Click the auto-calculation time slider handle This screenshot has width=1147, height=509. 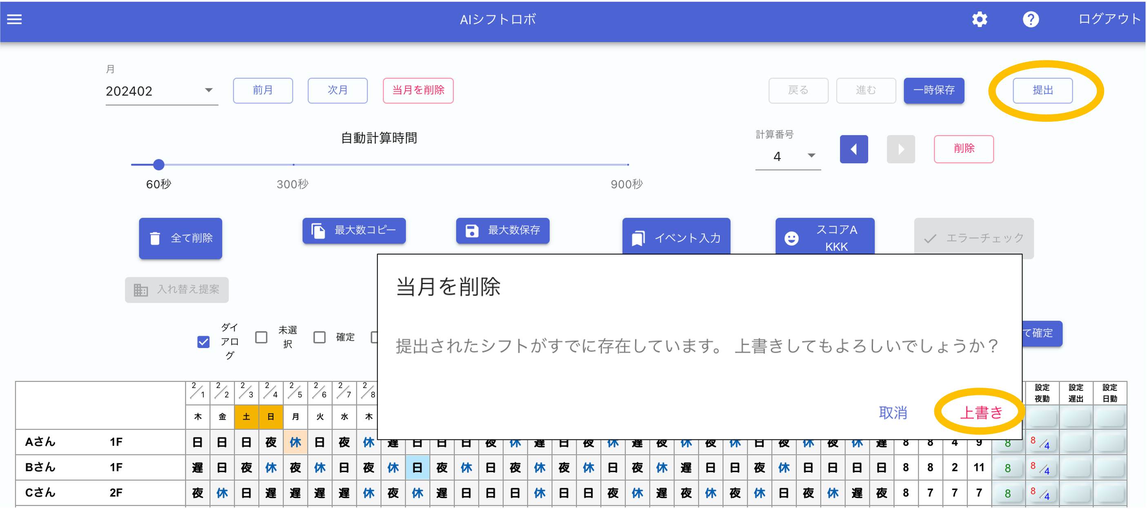[x=159, y=165]
